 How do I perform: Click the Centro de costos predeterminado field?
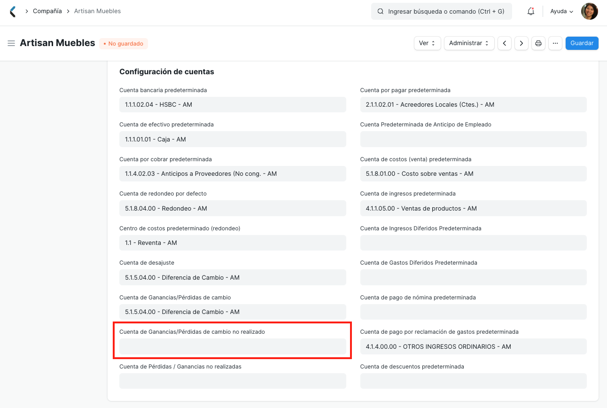[x=233, y=243]
